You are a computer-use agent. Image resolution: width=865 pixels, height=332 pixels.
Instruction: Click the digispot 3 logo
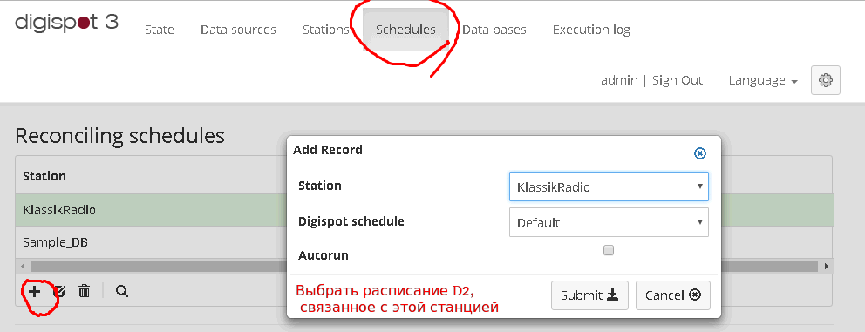tap(66, 24)
